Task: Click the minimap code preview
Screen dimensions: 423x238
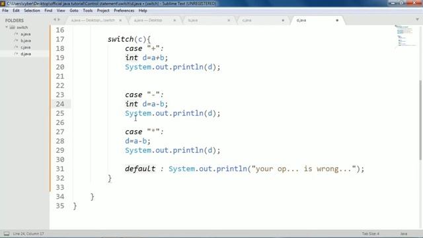Action: pos(405,36)
